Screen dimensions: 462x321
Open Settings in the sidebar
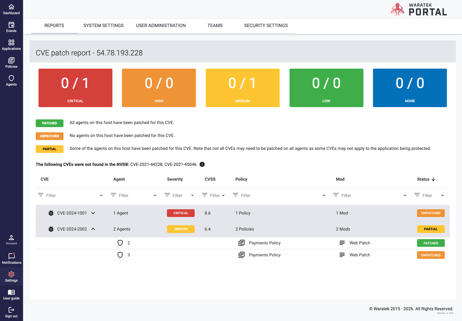coord(11,277)
